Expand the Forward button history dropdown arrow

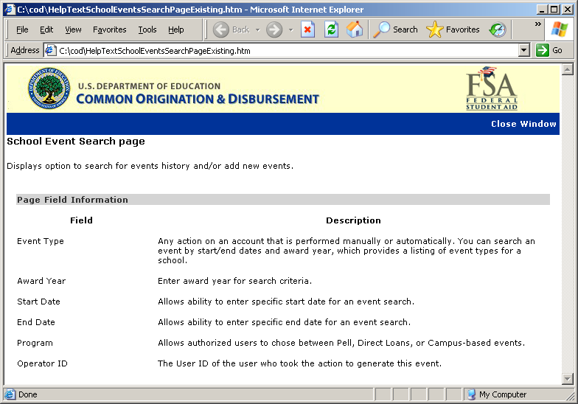(290, 29)
